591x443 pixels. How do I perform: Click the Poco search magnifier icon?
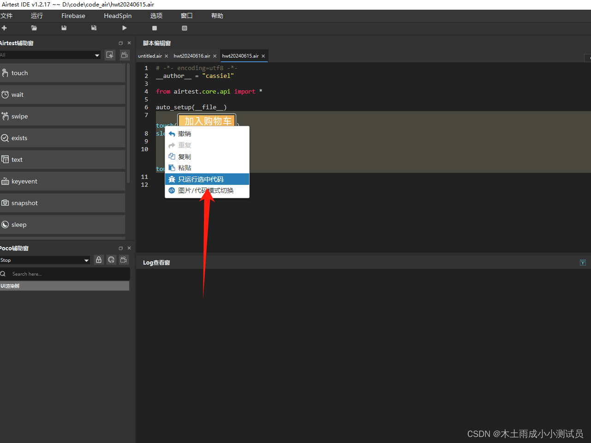(3, 274)
